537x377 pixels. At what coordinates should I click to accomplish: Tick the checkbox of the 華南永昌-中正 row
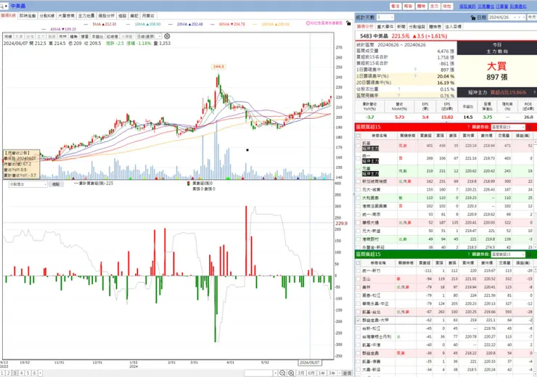click(358, 304)
